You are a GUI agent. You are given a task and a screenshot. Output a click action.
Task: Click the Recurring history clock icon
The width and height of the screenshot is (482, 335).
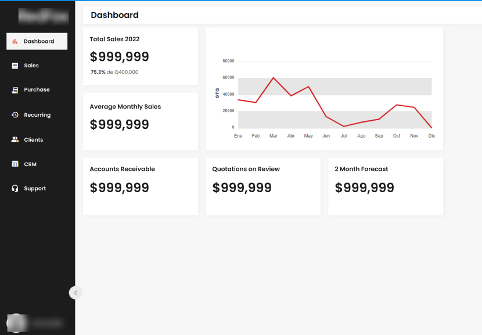[15, 114]
